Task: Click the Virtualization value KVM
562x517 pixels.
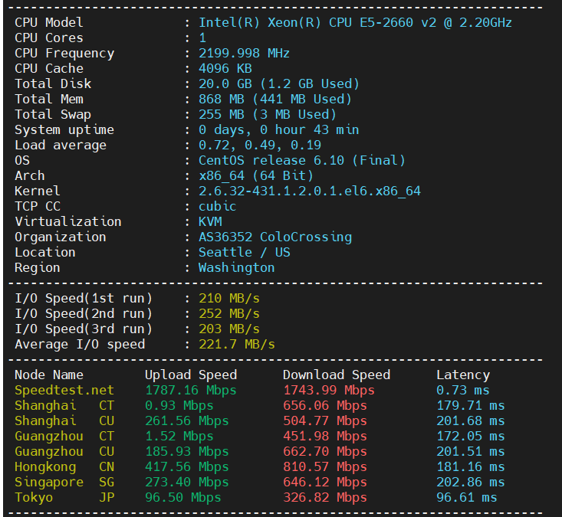Action: (210, 221)
